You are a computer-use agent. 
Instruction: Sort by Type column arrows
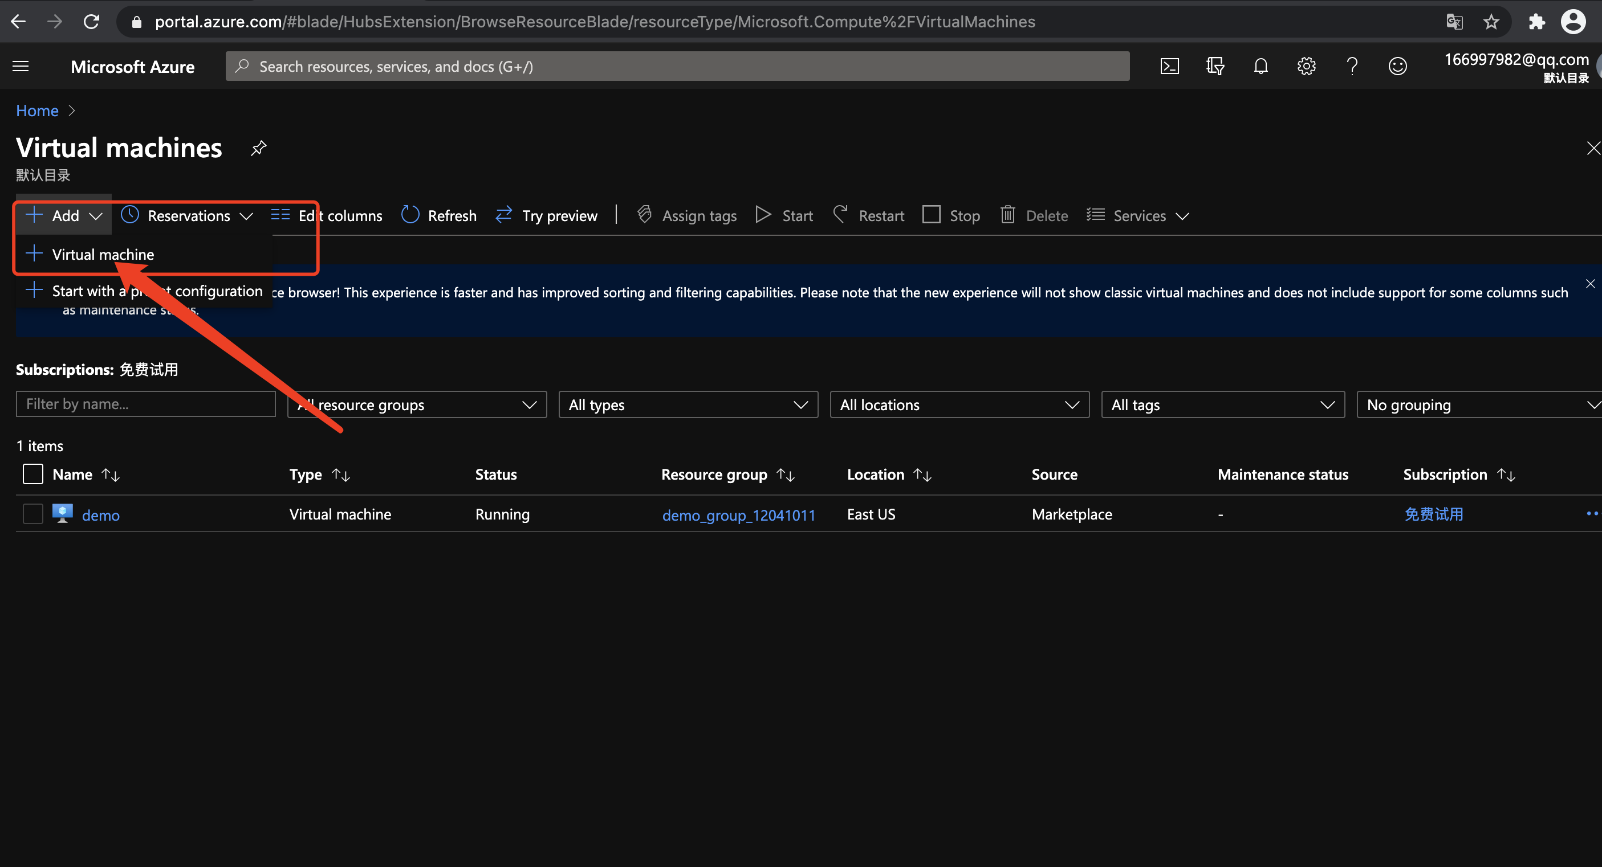tap(341, 475)
